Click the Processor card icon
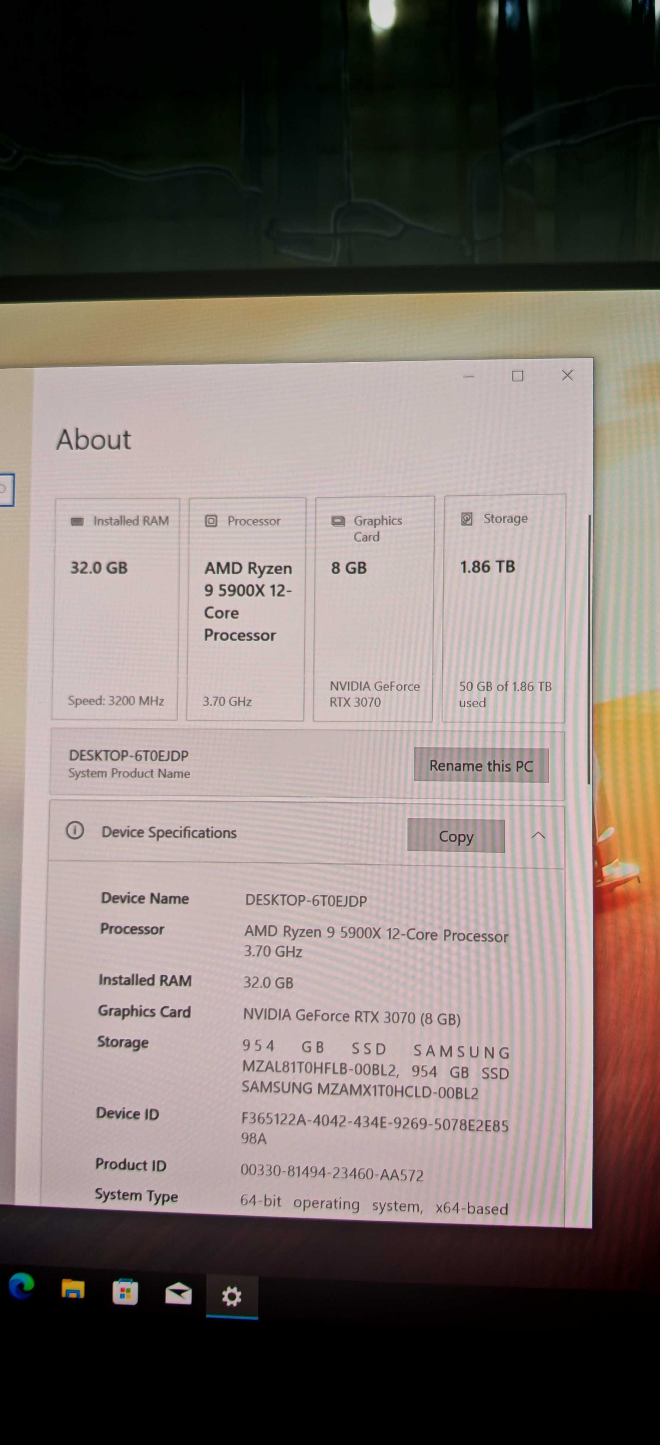 pyautogui.click(x=211, y=521)
